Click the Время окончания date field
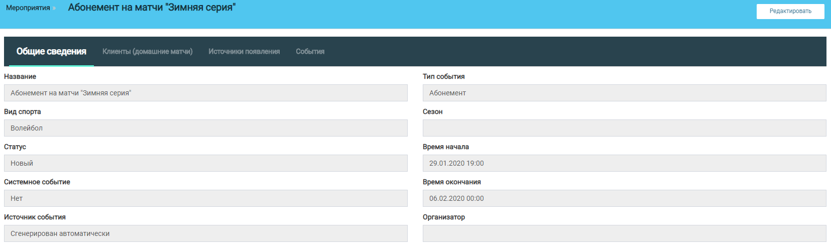This screenshot has width=831, height=250. (624, 198)
